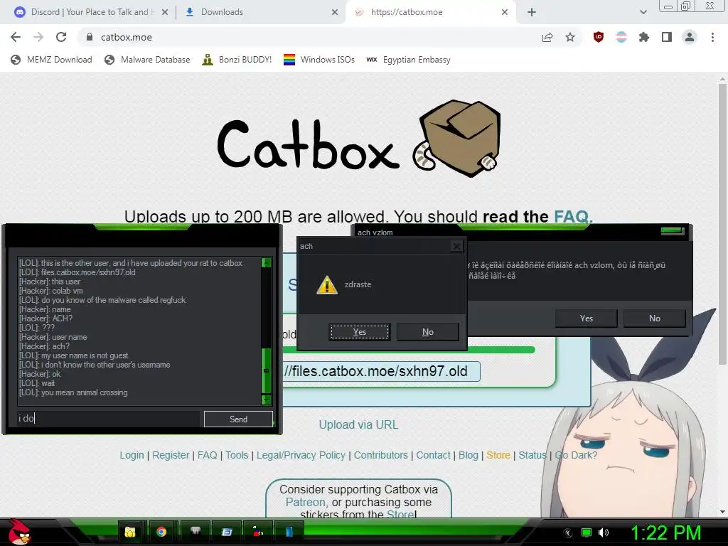
Task: Open the Register link
Action: (x=171, y=455)
